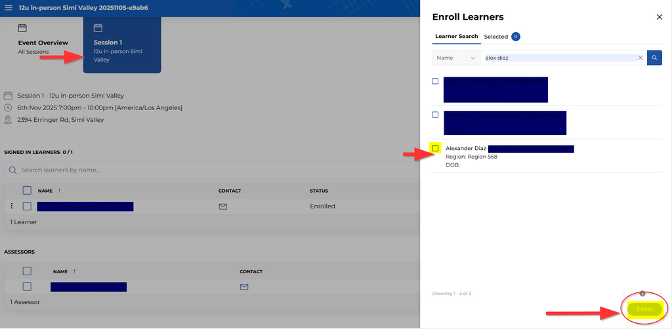This screenshot has height=329, width=672.
Task: Sort signed-in learners by Name arrow
Action: pyautogui.click(x=58, y=191)
